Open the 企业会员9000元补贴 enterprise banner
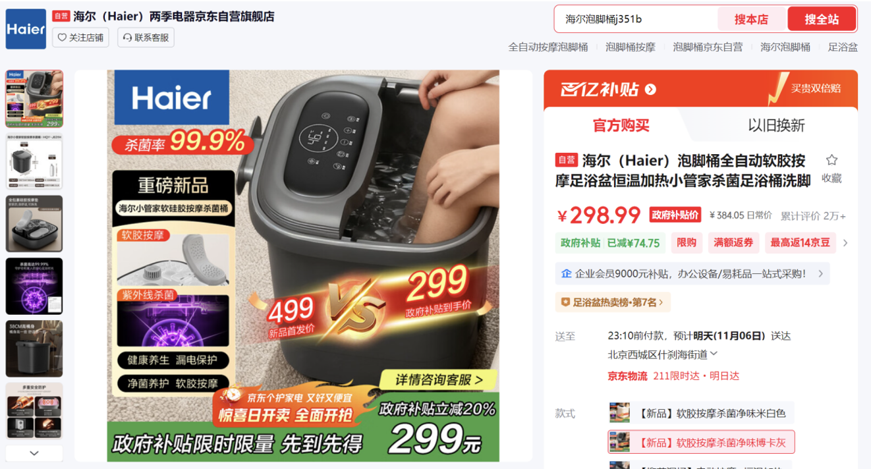 pyautogui.click(x=692, y=273)
